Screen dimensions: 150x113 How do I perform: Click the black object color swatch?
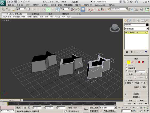point(147,25)
